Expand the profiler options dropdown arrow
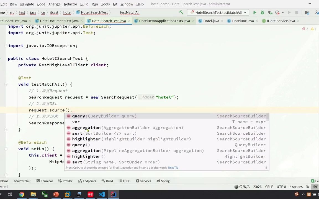The height and width of the screenshot is (199, 319). pyautogui.click(x=283, y=12)
